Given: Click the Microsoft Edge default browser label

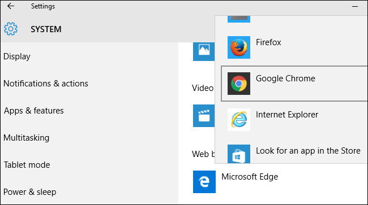Looking at the screenshot, I should 250,177.
